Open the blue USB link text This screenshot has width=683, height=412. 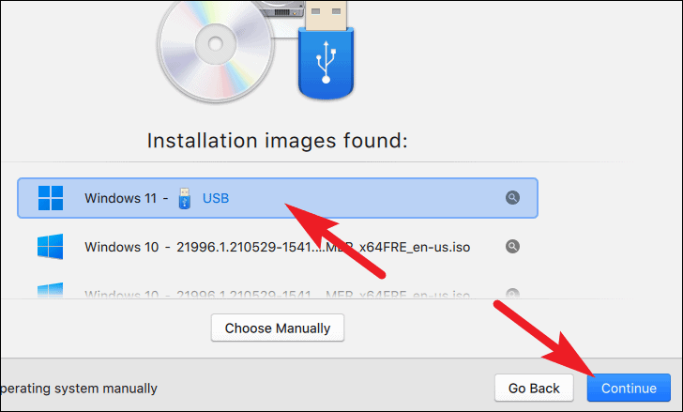(216, 199)
